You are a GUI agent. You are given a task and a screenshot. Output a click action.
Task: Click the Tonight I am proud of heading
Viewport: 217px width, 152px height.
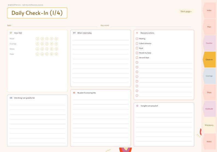pos(149,106)
